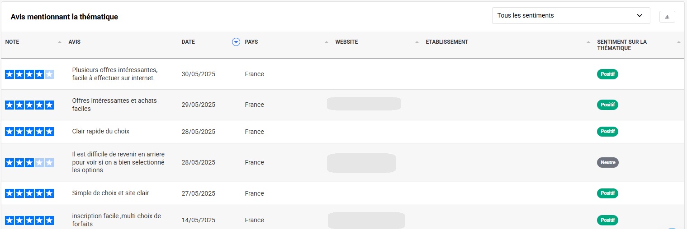Click the blurred website for 29/05/2025 review
687x229 pixels.
pyautogui.click(x=364, y=104)
